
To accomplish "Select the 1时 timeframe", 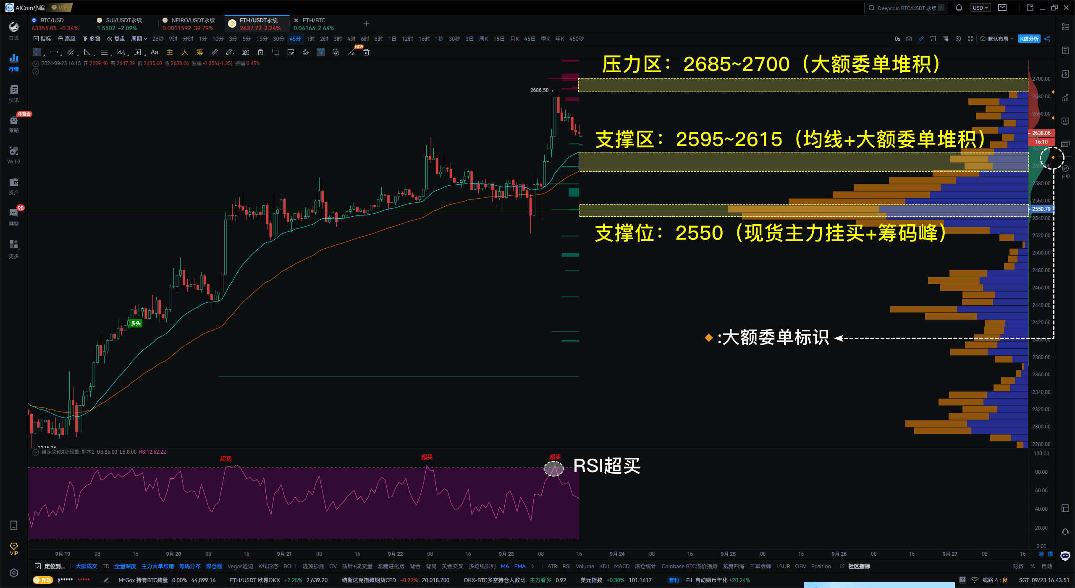I will [311, 39].
